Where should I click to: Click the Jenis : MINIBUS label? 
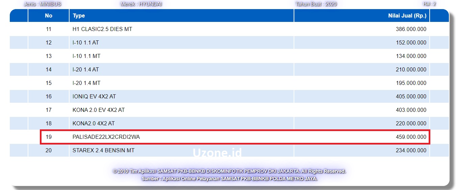42,4
